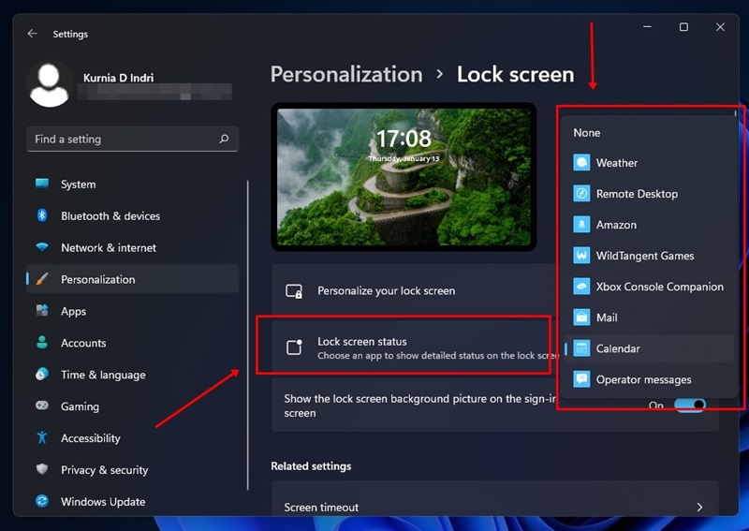Click the Kurnia D Indri account name
This screenshot has height=531, width=749.
tap(119, 78)
